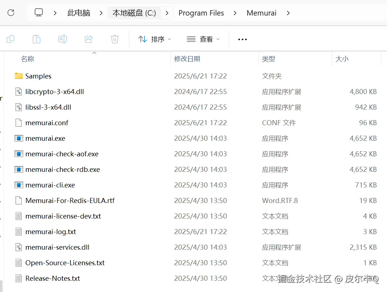Click the 文件夹 type cell for Samples
The image size is (387, 292).
coord(272,76)
